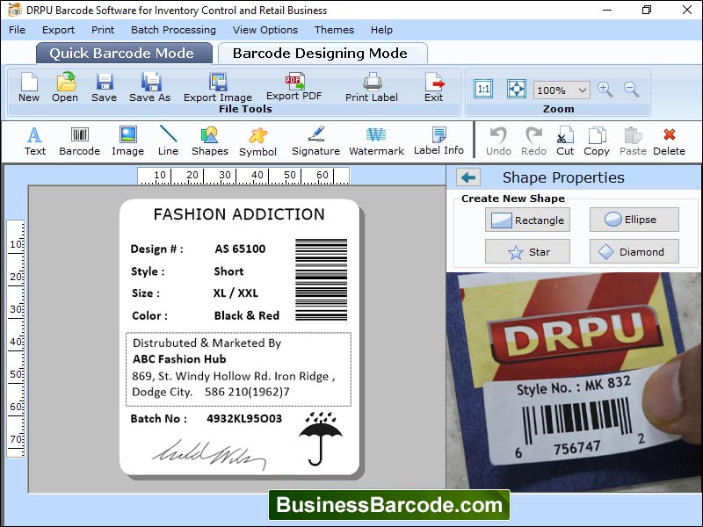
Task: Select the Symbol tool
Action: pos(257,141)
